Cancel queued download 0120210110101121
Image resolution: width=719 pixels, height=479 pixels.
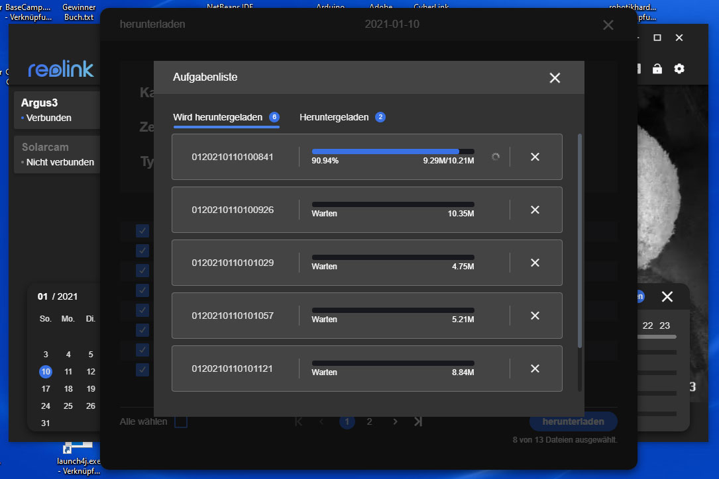coord(535,369)
